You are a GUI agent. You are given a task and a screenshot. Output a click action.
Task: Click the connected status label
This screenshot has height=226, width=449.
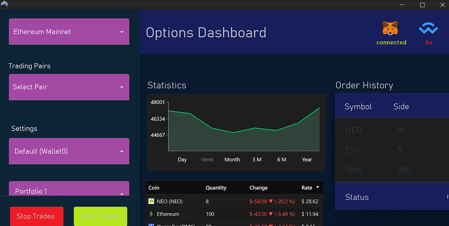pyautogui.click(x=391, y=42)
